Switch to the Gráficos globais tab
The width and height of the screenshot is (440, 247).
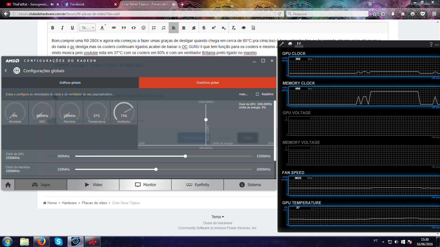(x=70, y=83)
